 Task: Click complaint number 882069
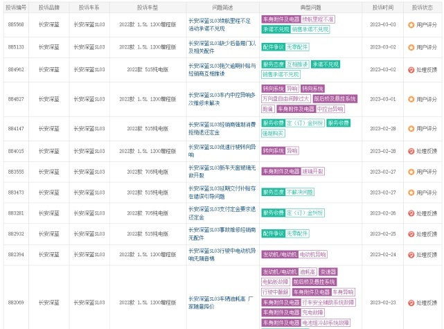[16, 303]
